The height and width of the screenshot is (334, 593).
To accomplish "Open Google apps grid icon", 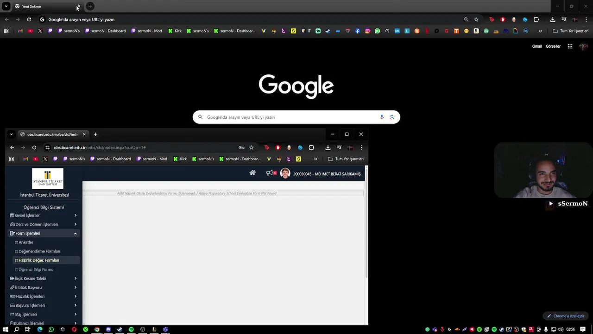I will tap(570, 46).
